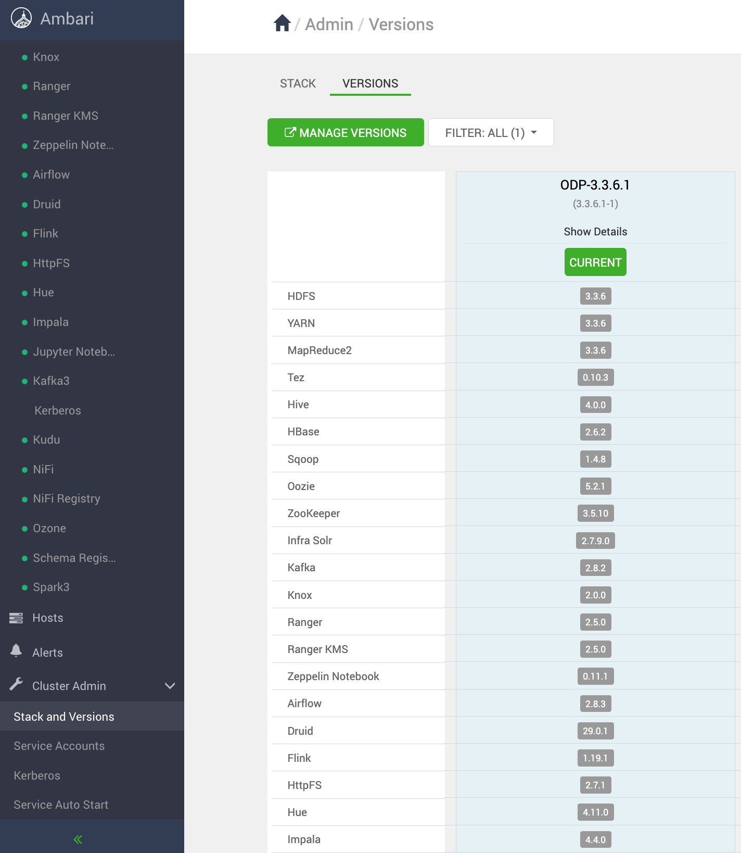Select the Versions tab
The height and width of the screenshot is (853, 741).
370,83
